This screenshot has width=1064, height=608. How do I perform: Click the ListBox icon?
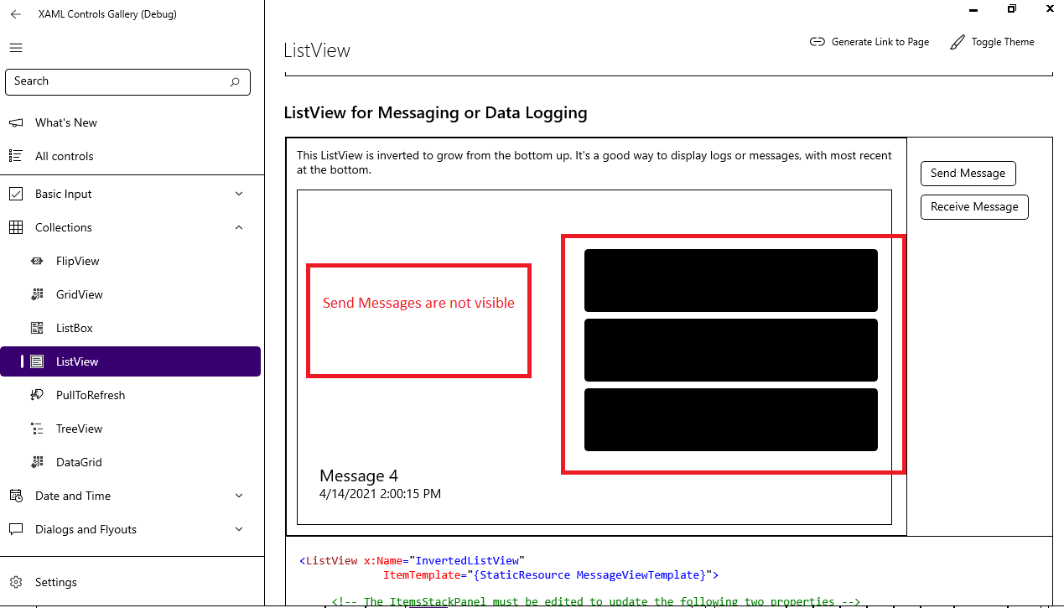tap(37, 328)
